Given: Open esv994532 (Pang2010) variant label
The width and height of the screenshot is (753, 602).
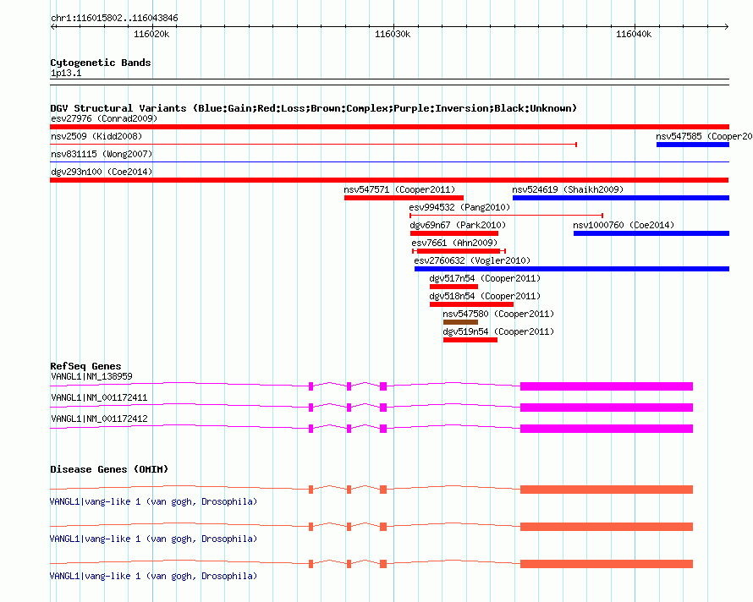Looking at the screenshot, I should [459, 207].
